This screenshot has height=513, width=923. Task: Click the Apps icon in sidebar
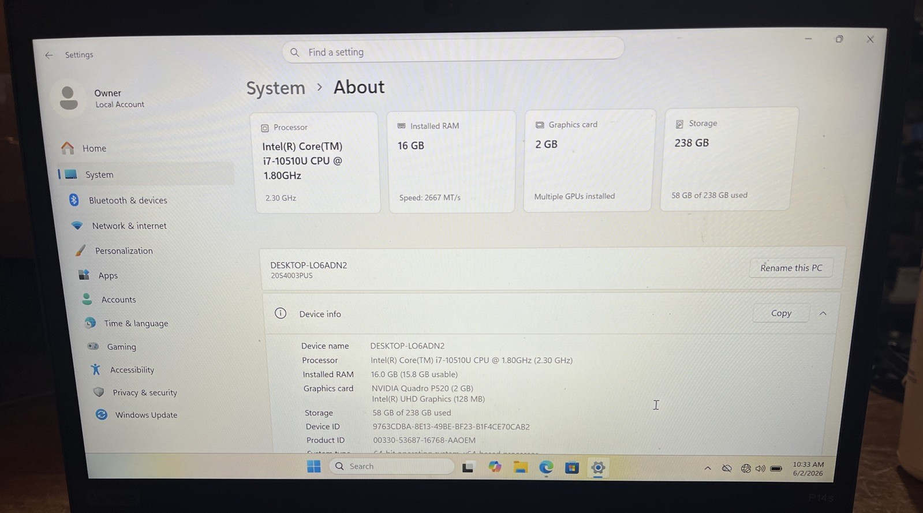pyautogui.click(x=84, y=275)
